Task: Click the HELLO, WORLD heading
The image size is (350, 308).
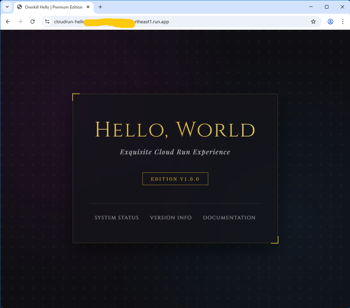Action: tap(175, 130)
